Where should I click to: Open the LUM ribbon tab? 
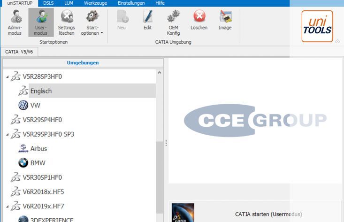(x=69, y=3)
